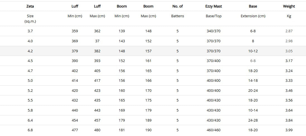The image size is (306, 136).
Task: Select the 5.5 sail size cell
Action: click(30, 100)
